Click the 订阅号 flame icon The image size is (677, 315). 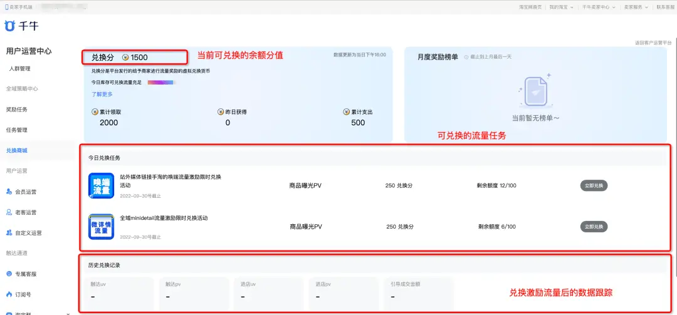coord(9,294)
